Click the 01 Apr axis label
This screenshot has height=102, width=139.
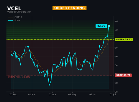(53, 94)
